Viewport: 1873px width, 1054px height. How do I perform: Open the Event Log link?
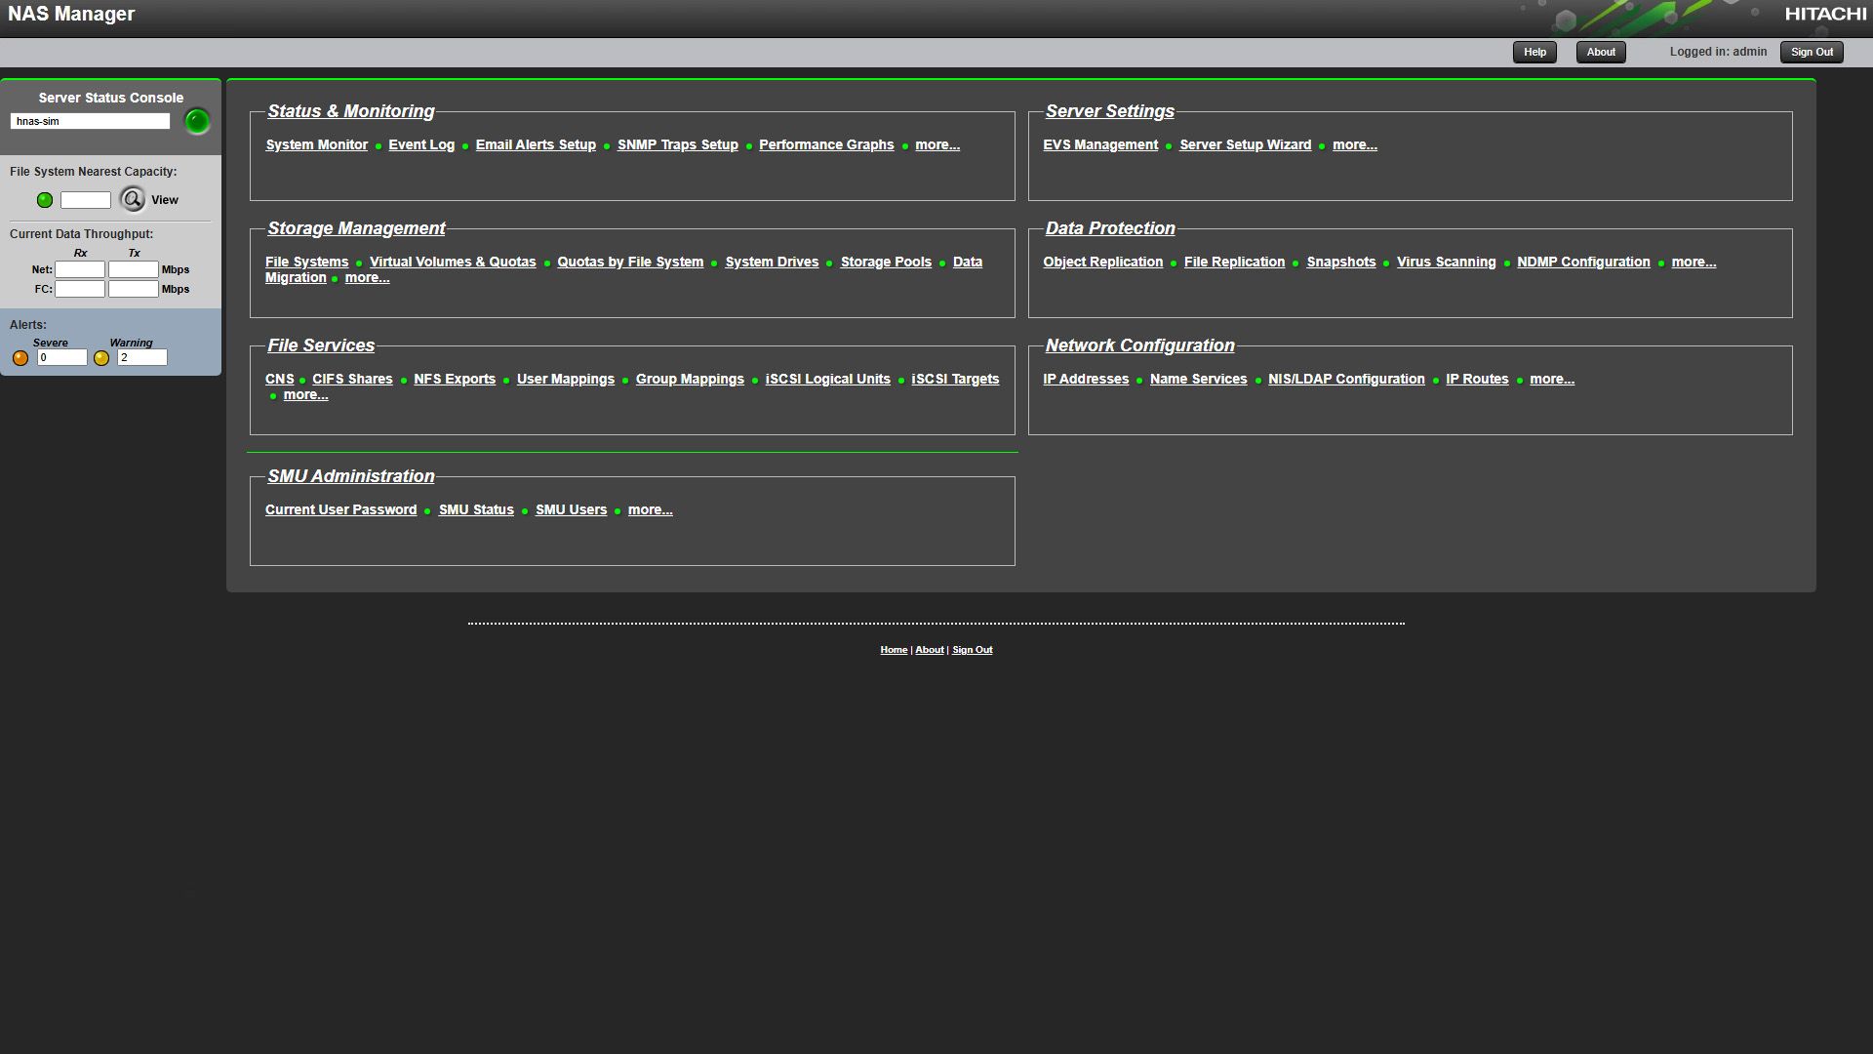point(421,144)
